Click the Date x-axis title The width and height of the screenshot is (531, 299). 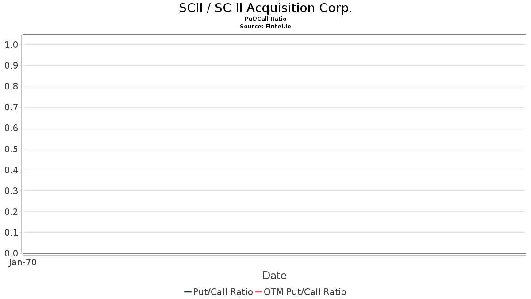pyautogui.click(x=274, y=276)
